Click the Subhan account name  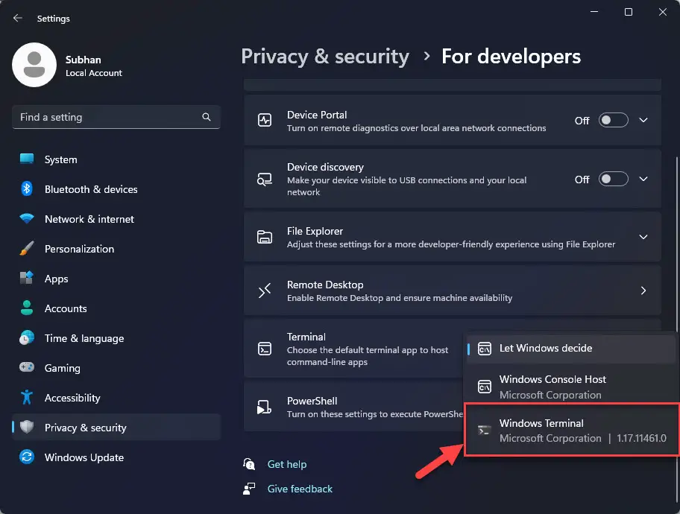[84, 60]
